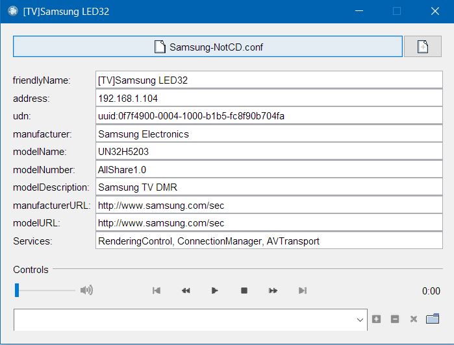Screen dimensions: 454x345
Task: Click the friendlyName: label
Action: point(42,80)
